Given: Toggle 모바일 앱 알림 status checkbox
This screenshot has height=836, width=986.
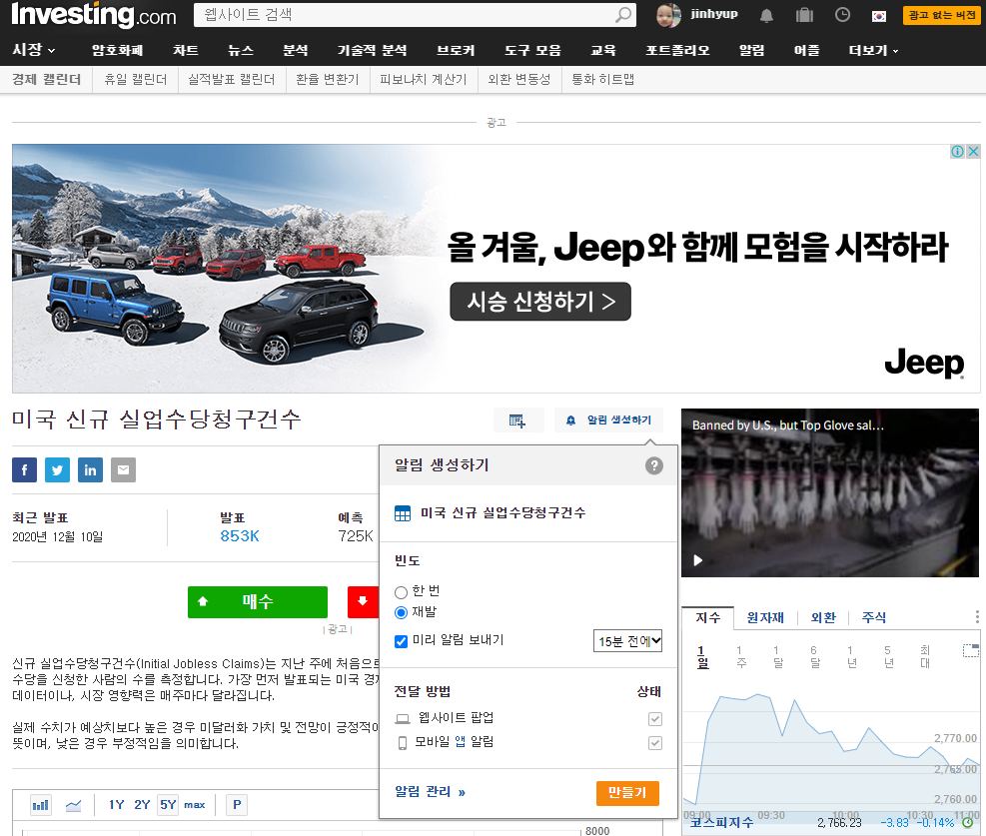Looking at the screenshot, I should [x=654, y=743].
